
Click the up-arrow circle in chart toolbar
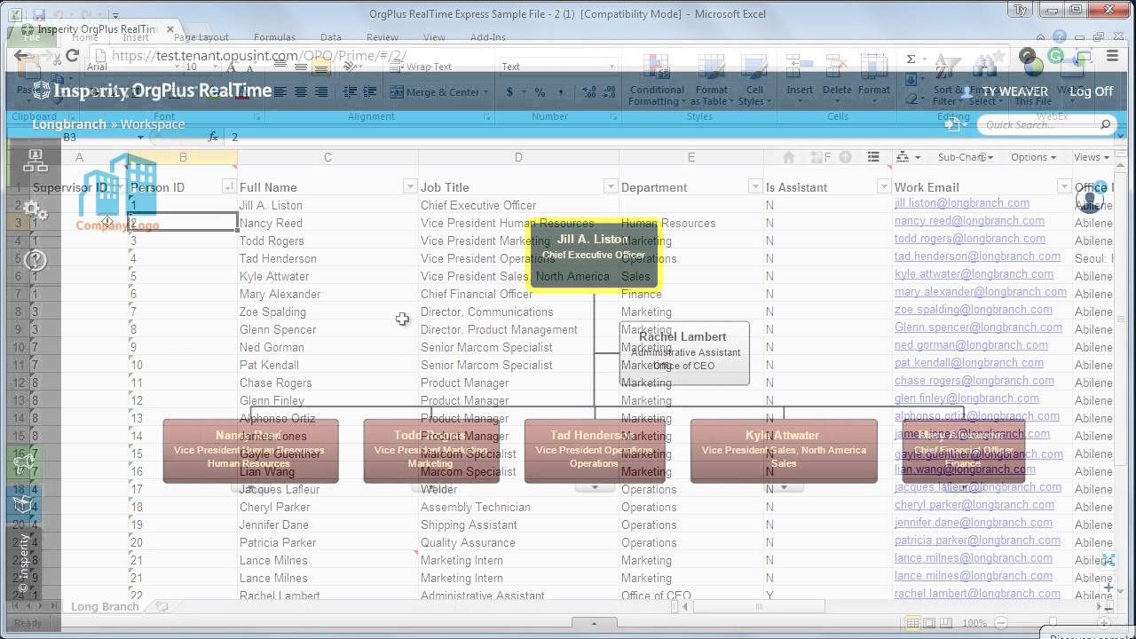click(846, 157)
